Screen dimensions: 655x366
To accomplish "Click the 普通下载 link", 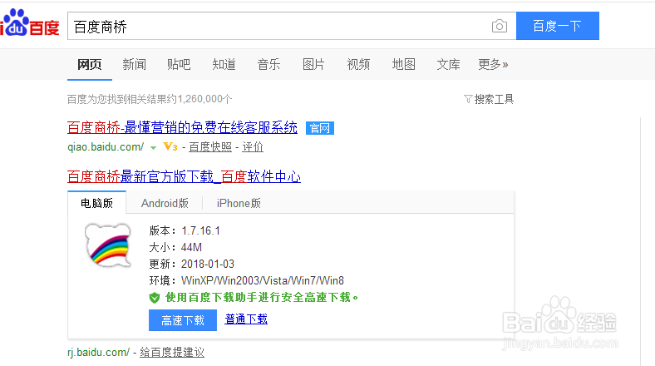I will 246,319.
